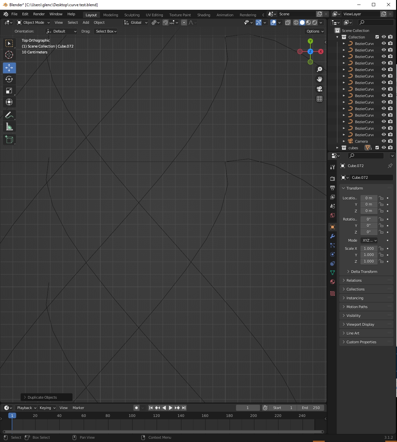Open the World properties tab
397x442 pixels.
click(x=333, y=215)
